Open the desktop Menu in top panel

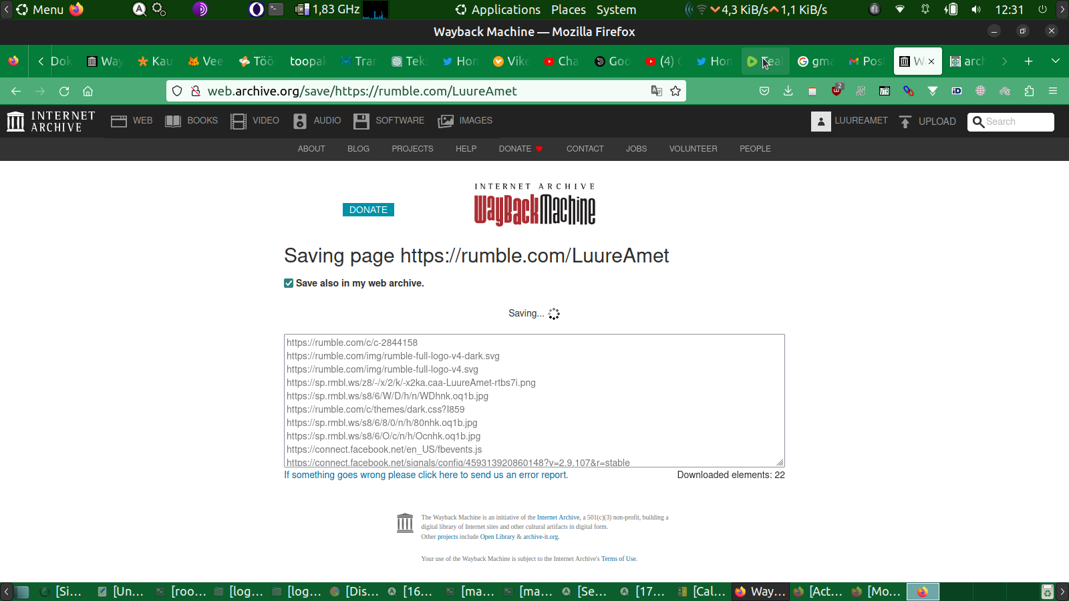(40, 9)
